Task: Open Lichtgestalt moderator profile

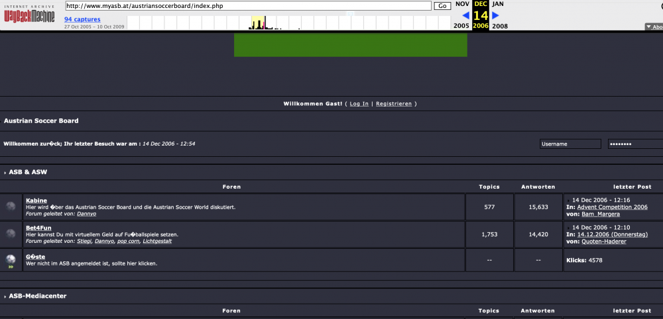Action: pyautogui.click(x=157, y=241)
